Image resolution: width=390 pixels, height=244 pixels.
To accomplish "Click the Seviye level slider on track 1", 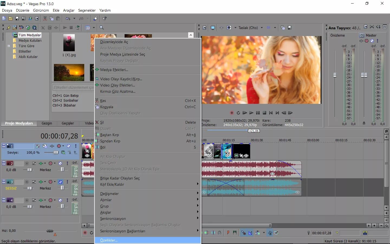I will (x=55, y=152).
